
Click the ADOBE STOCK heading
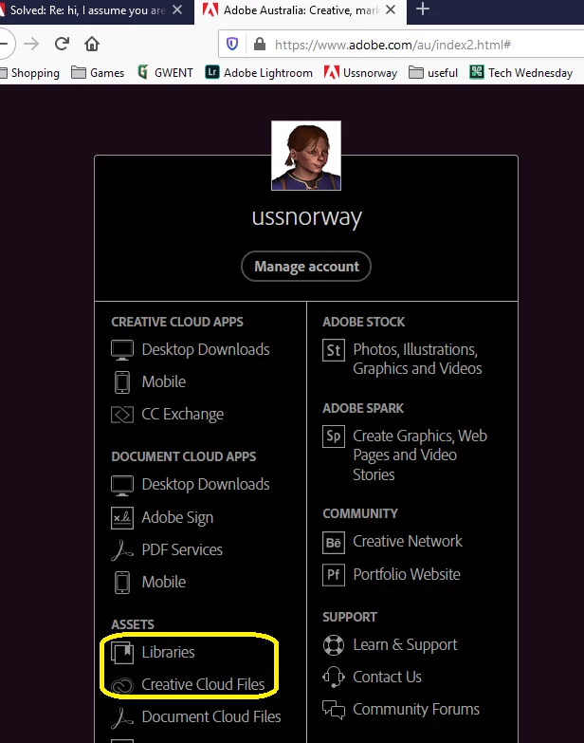coord(363,322)
